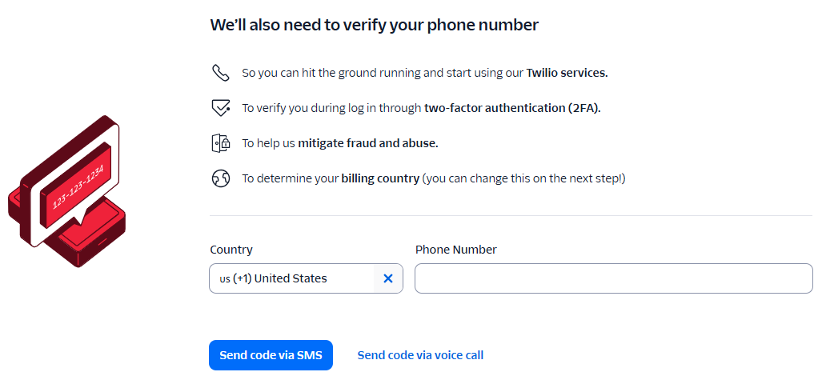Viewport: 822px width, 384px height.
Task: Click the phone handset icon
Action: tap(220, 73)
